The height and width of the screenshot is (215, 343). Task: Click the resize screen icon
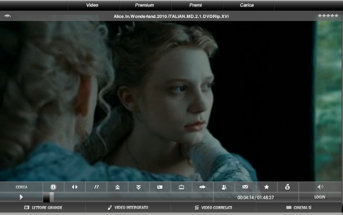160,187
